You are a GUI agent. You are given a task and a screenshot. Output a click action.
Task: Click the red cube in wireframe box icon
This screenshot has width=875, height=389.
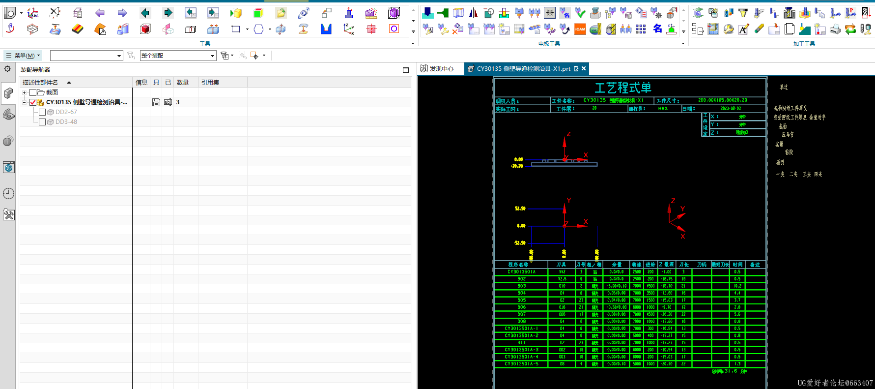[x=145, y=30]
